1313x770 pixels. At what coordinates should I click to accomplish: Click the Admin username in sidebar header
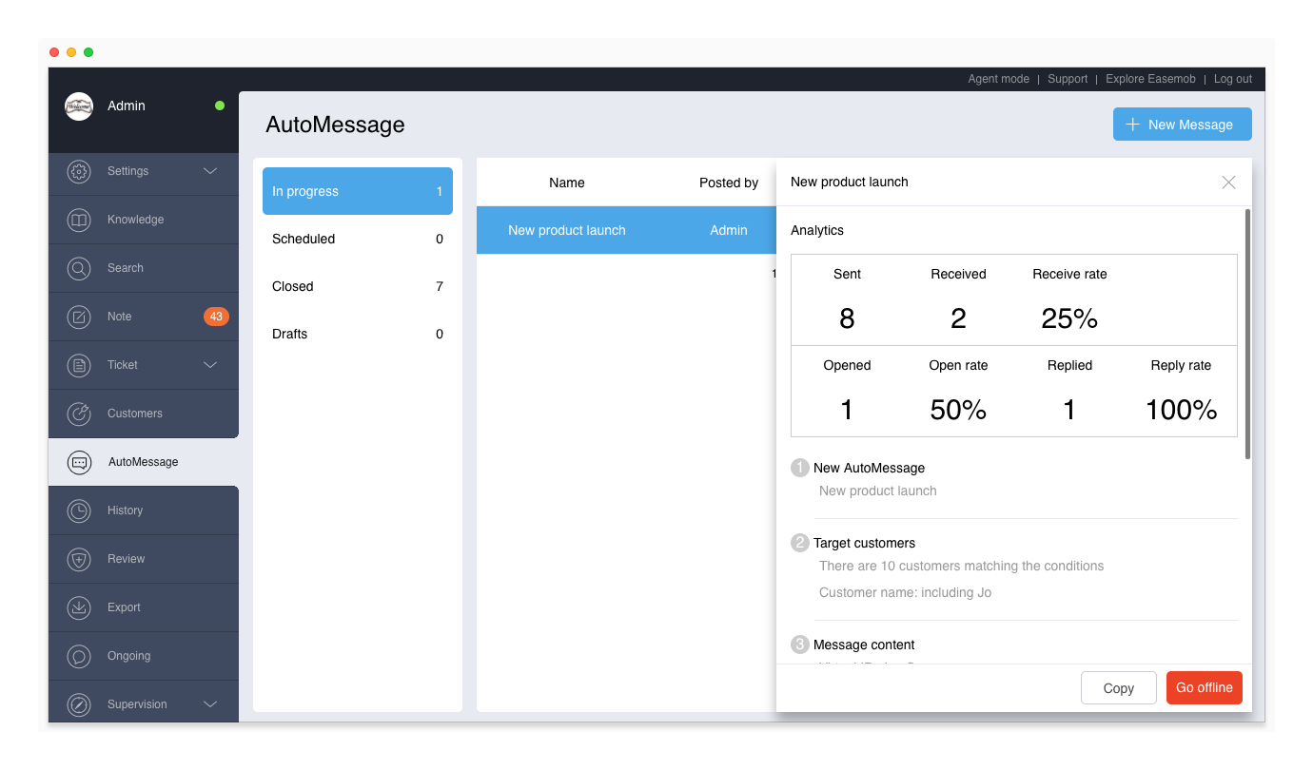(x=127, y=106)
